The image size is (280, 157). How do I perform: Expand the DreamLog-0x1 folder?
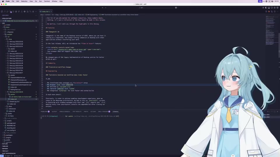pyautogui.click(x=14, y=101)
